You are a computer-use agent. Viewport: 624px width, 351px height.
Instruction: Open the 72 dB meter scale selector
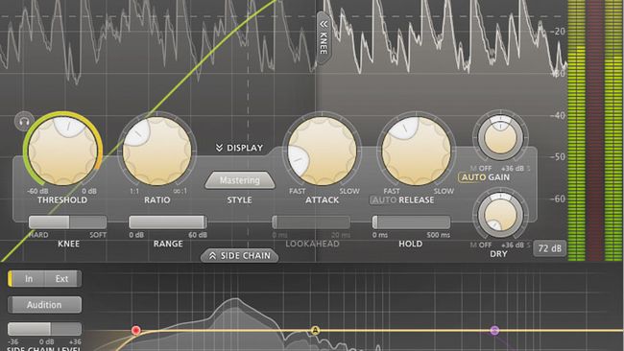click(x=549, y=248)
